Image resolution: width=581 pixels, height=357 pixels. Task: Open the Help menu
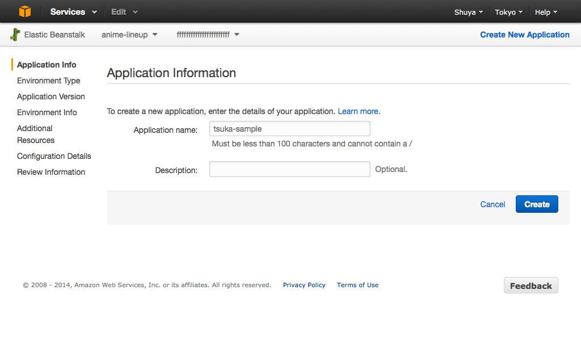point(546,12)
